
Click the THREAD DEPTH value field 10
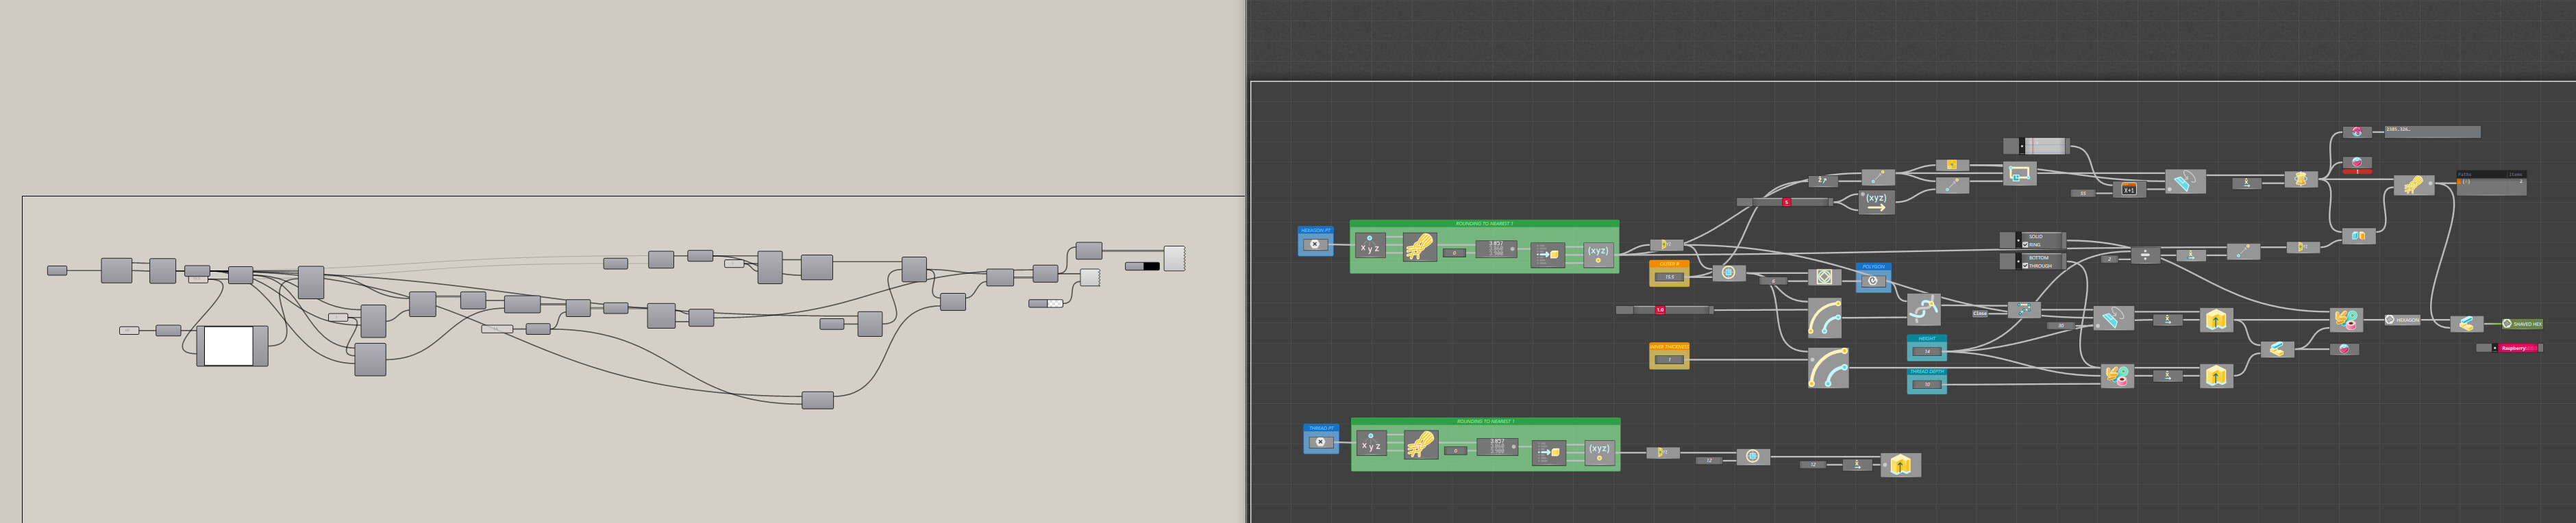coord(1927,384)
